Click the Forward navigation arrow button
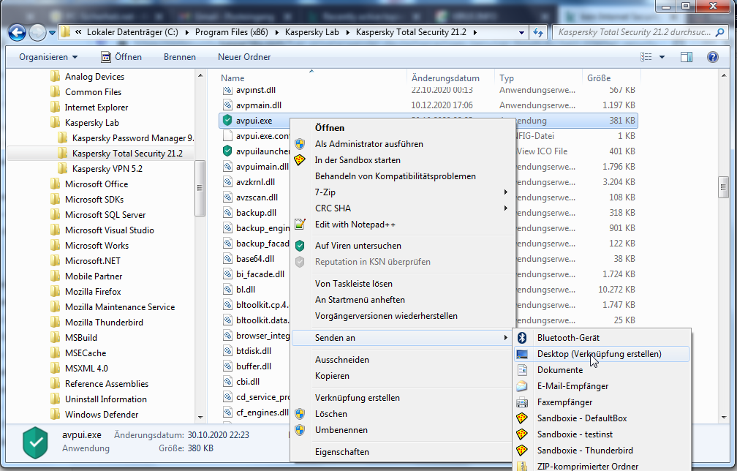This screenshot has height=471, width=737. tap(37, 32)
